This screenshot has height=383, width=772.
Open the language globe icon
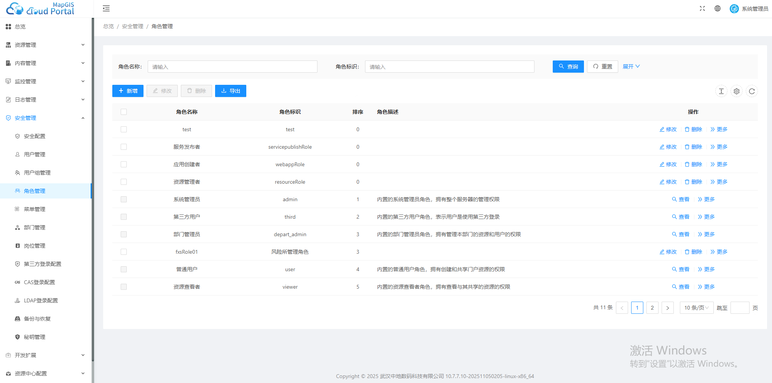coord(718,8)
